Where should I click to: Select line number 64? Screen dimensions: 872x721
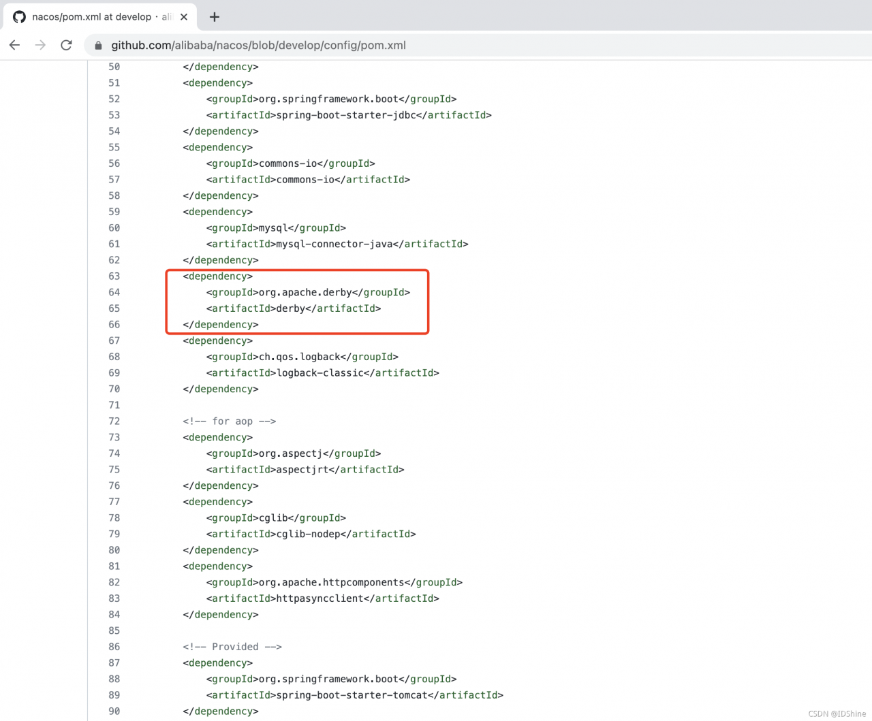114,292
